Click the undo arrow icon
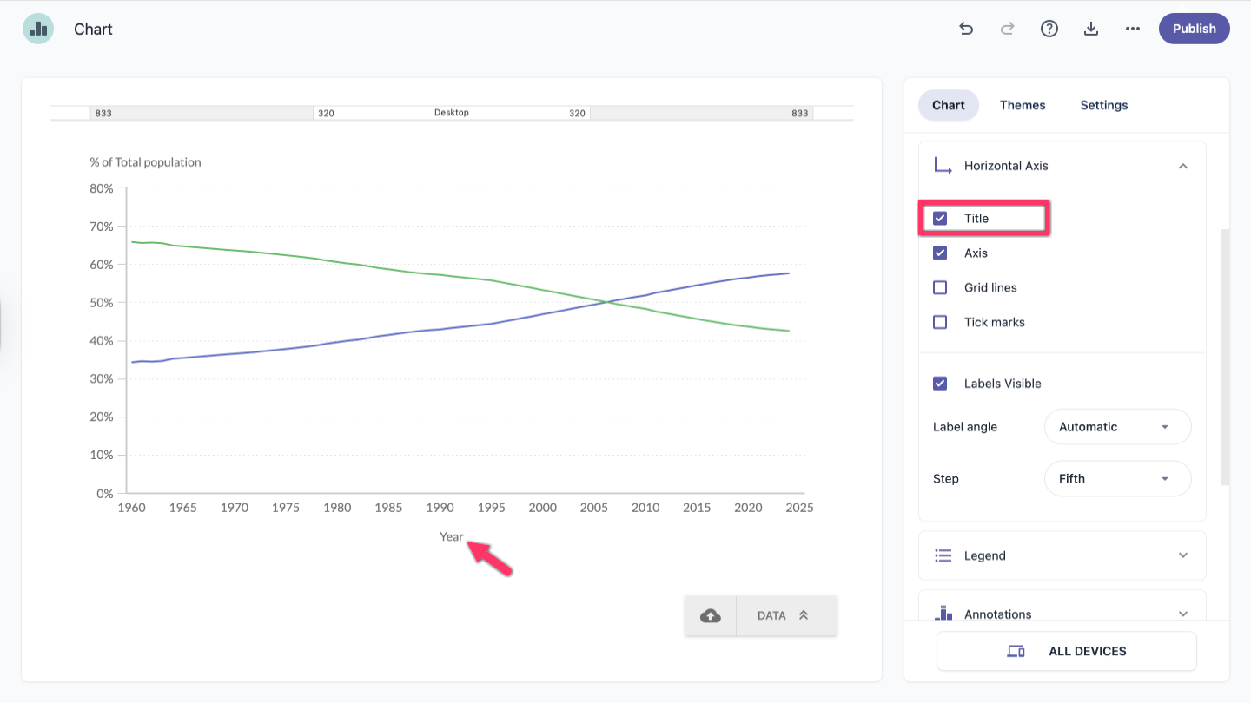Viewport: 1251px width, 703px height. point(966,29)
